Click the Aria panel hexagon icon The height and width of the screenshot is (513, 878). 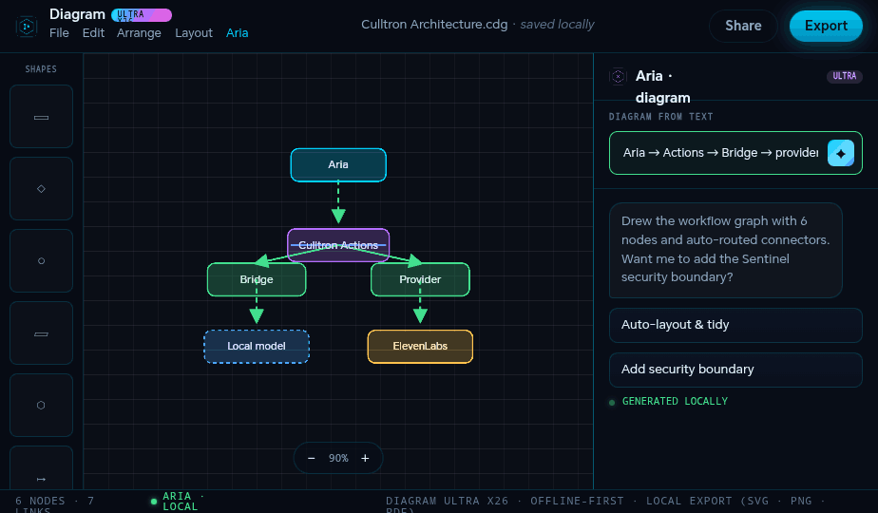pos(618,76)
